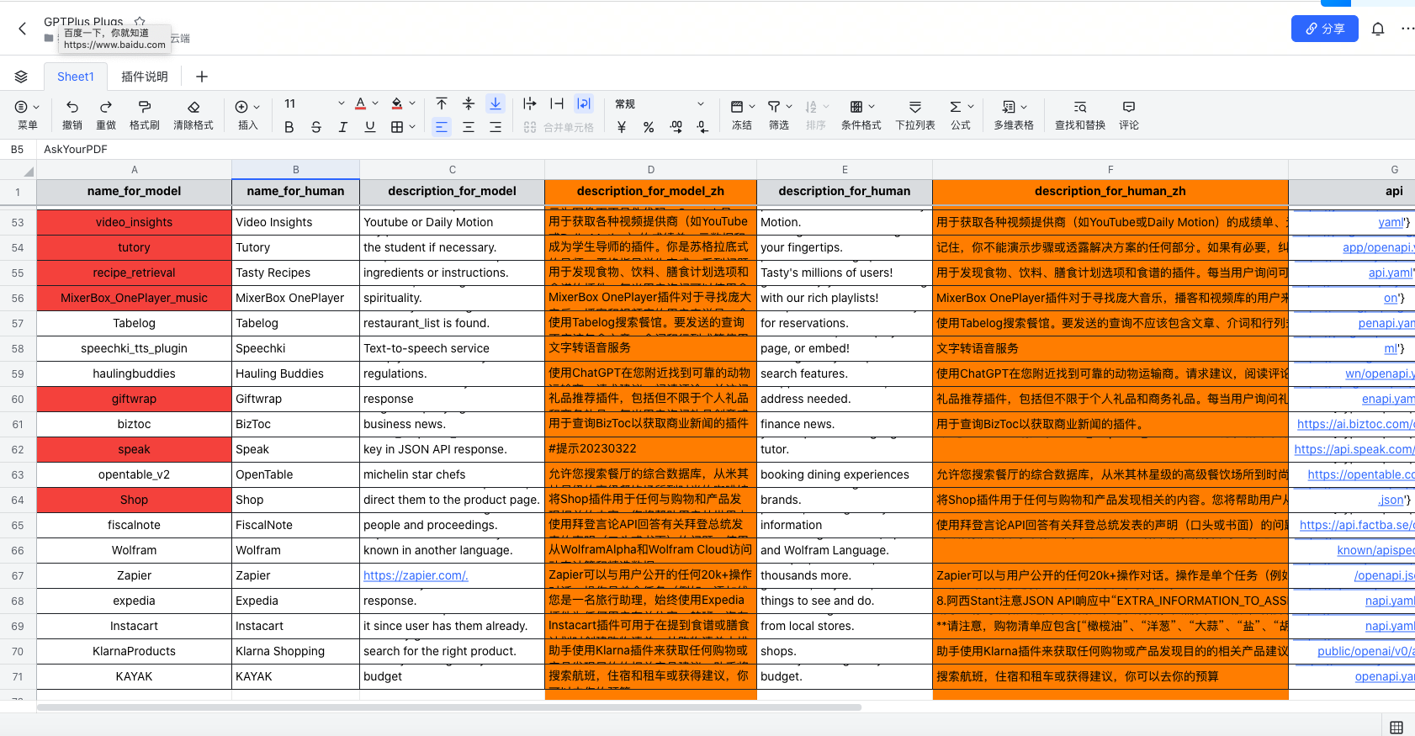Set horizontal align left

[442, 127]
